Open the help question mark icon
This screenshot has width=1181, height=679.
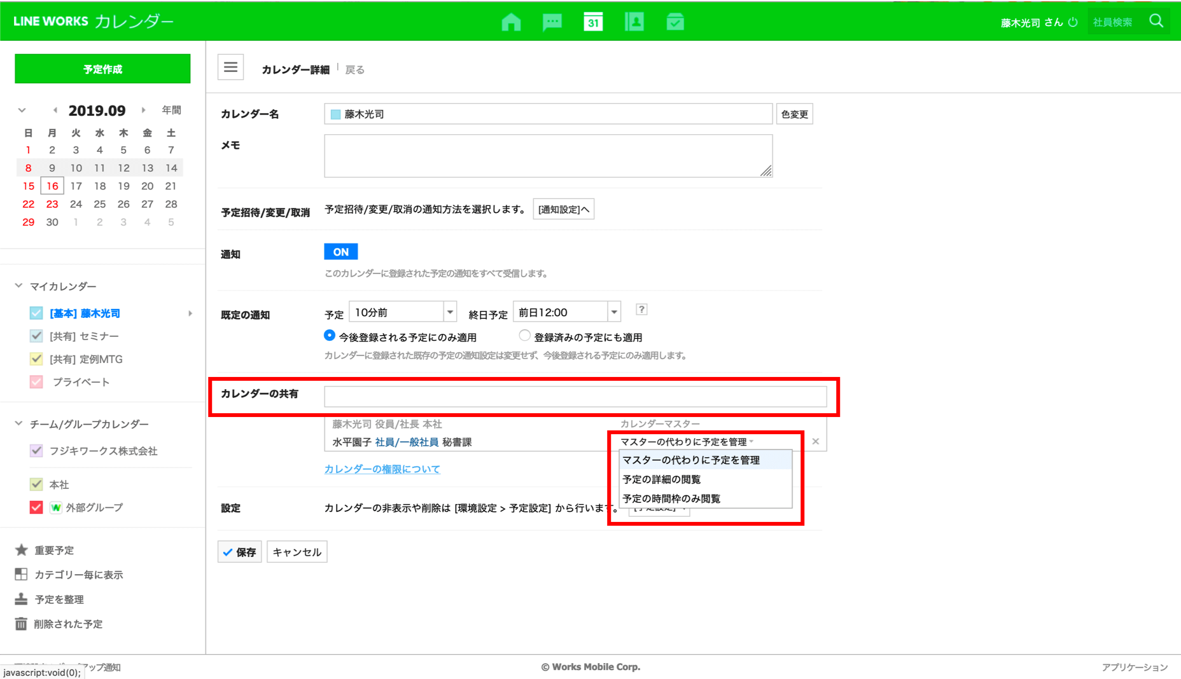tap(641, 310)
